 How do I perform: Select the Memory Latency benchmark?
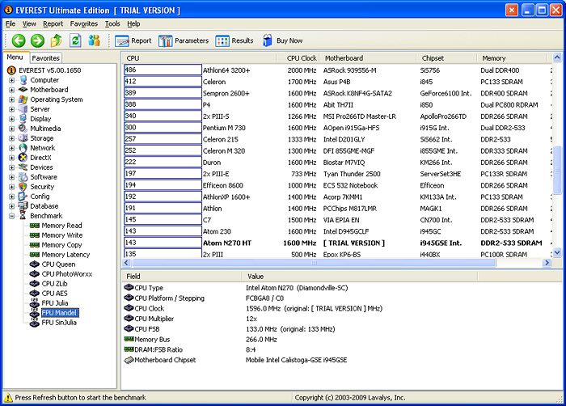[x=65, y=255]
